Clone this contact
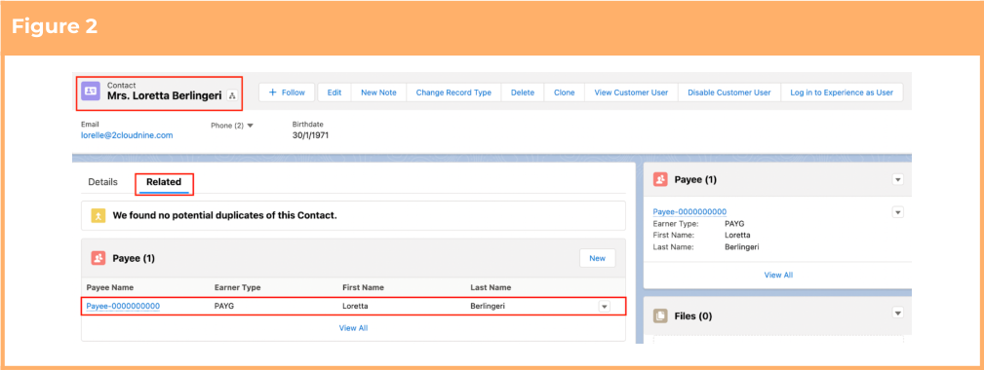Image resolution: width=984 pixels, height=370 pixels. point(565,92)
